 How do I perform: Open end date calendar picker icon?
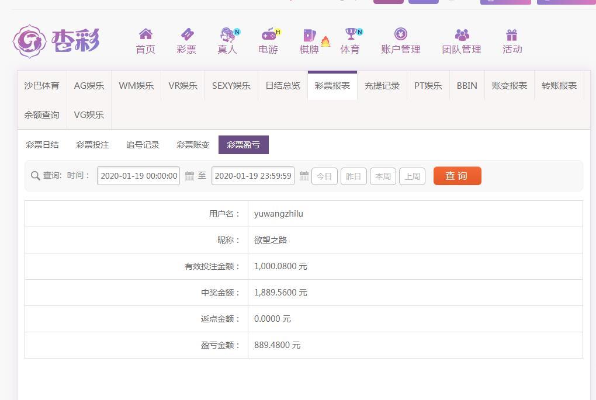click(x=304, y=176)
